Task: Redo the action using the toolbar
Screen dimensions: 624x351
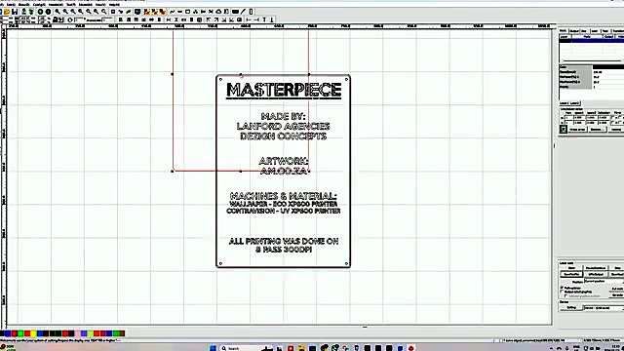Action: (48, 12)
